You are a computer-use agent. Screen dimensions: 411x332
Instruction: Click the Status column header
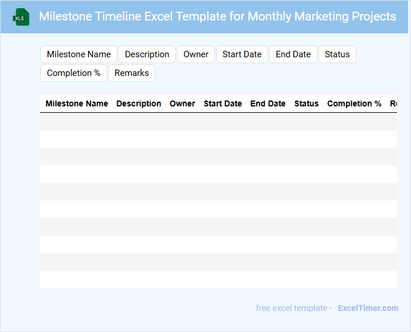tap(306, 103)
